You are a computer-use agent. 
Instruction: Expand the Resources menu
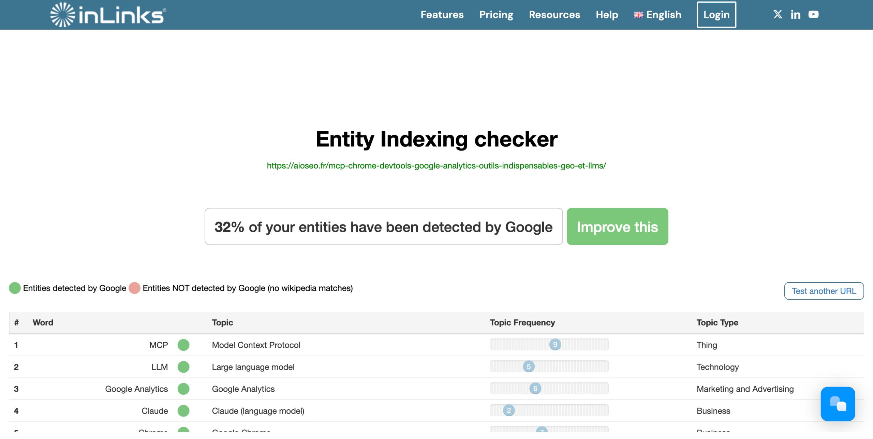554,15
